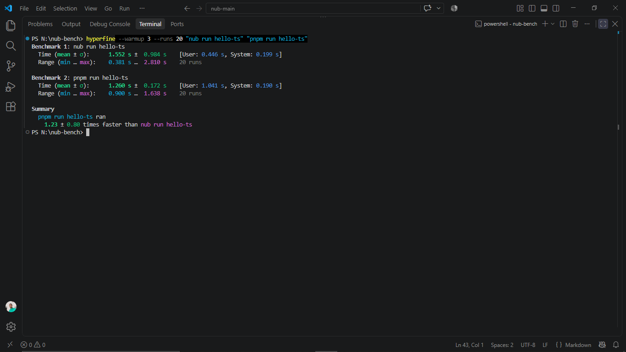This screenshot has height=352, width=626.
Task: Restore the maximized panel size
Action: [603, 24]
